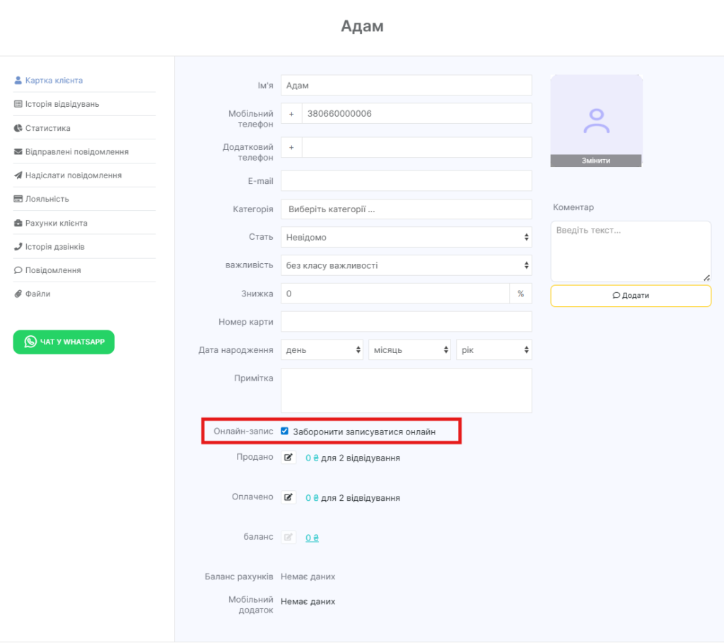This screenshot has height=643, width=724.
Task: Open Лояльність sidebar item
Action: pos(47,199)
